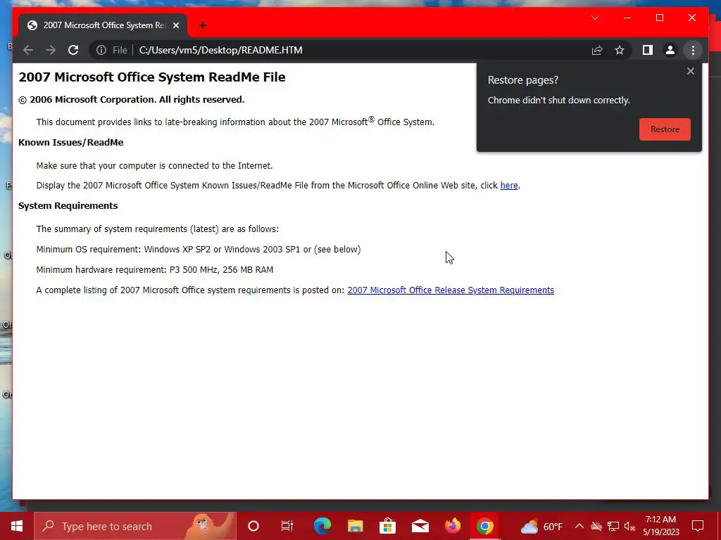Launch Microsoft Edge from taskbar
721x540 pixels.
coord(322,526)
